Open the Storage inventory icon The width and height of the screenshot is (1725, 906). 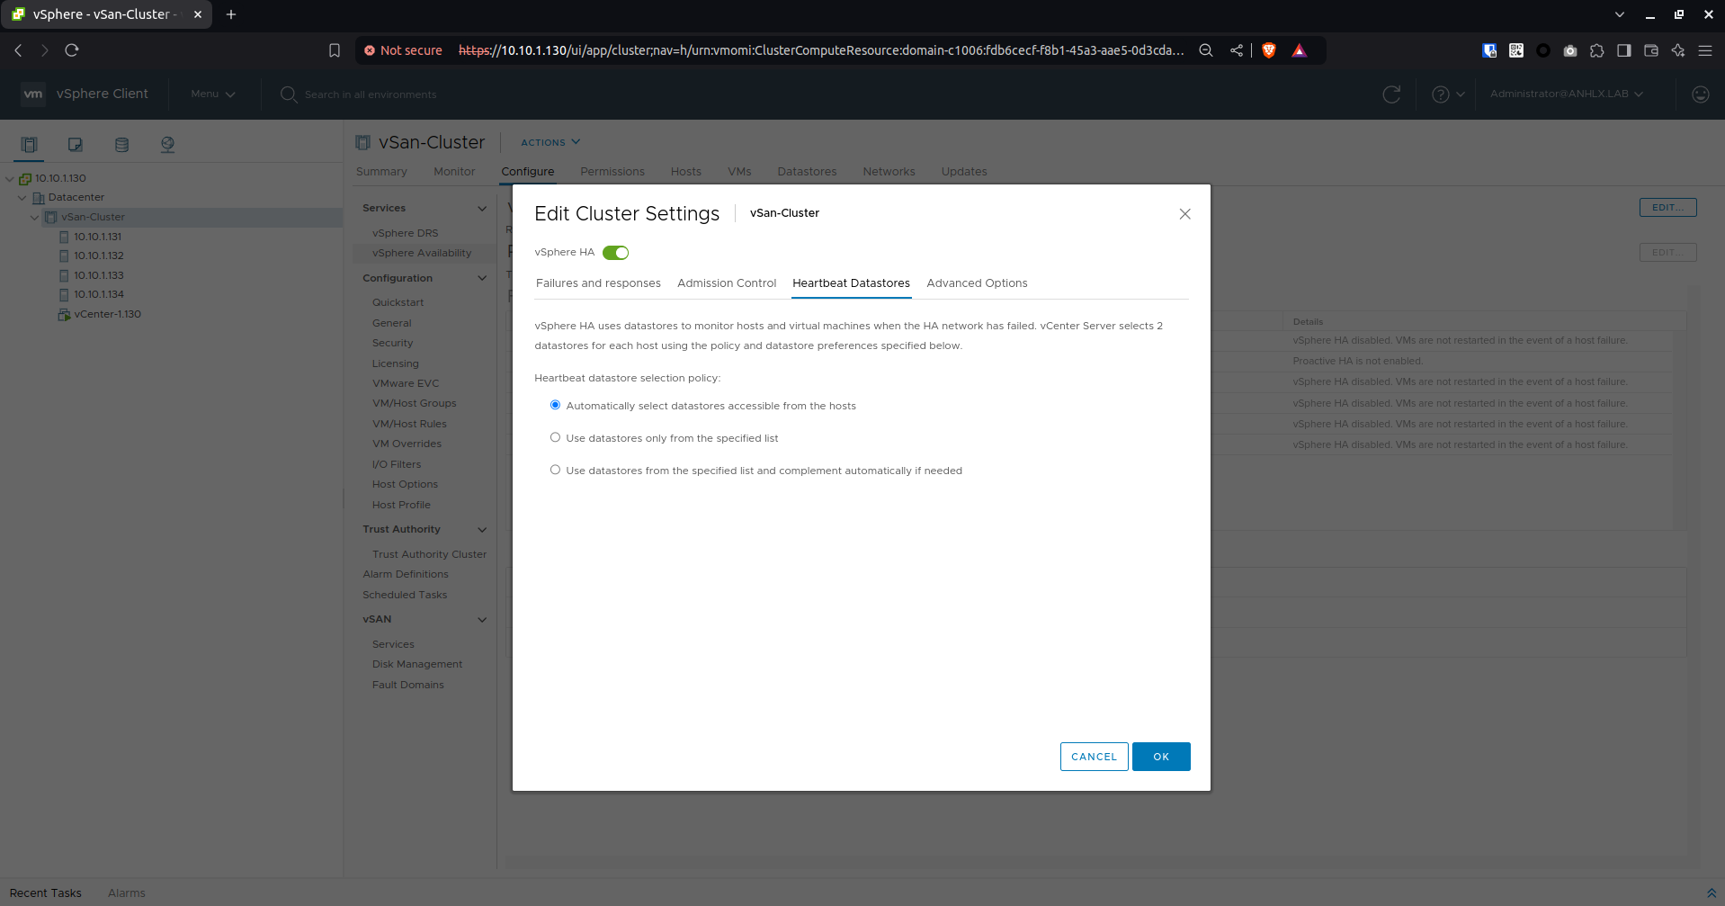click(121, 144)
